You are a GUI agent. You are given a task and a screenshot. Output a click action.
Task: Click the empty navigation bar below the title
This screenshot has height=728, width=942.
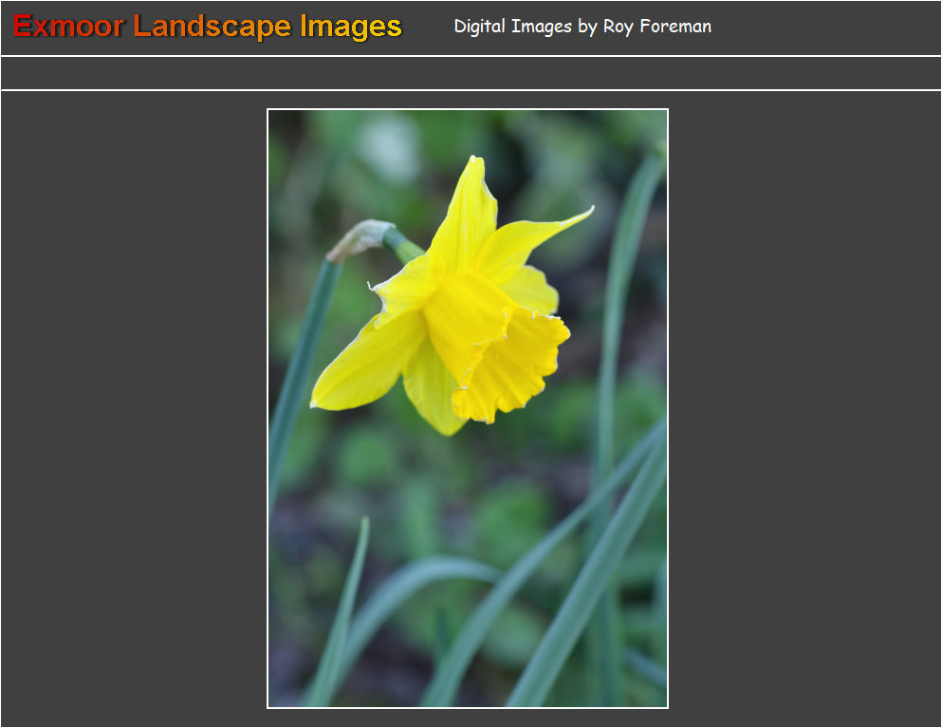tap(471, 73)
